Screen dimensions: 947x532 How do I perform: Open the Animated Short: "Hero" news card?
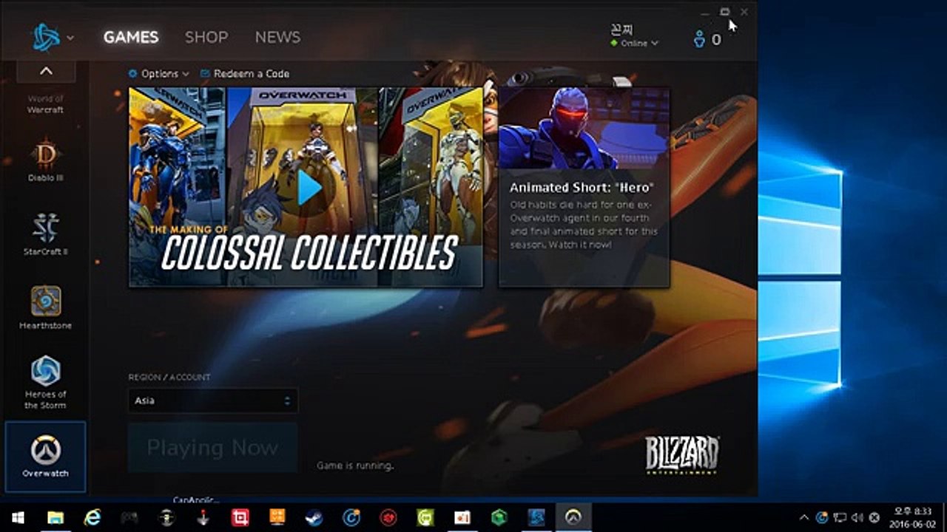584,187
